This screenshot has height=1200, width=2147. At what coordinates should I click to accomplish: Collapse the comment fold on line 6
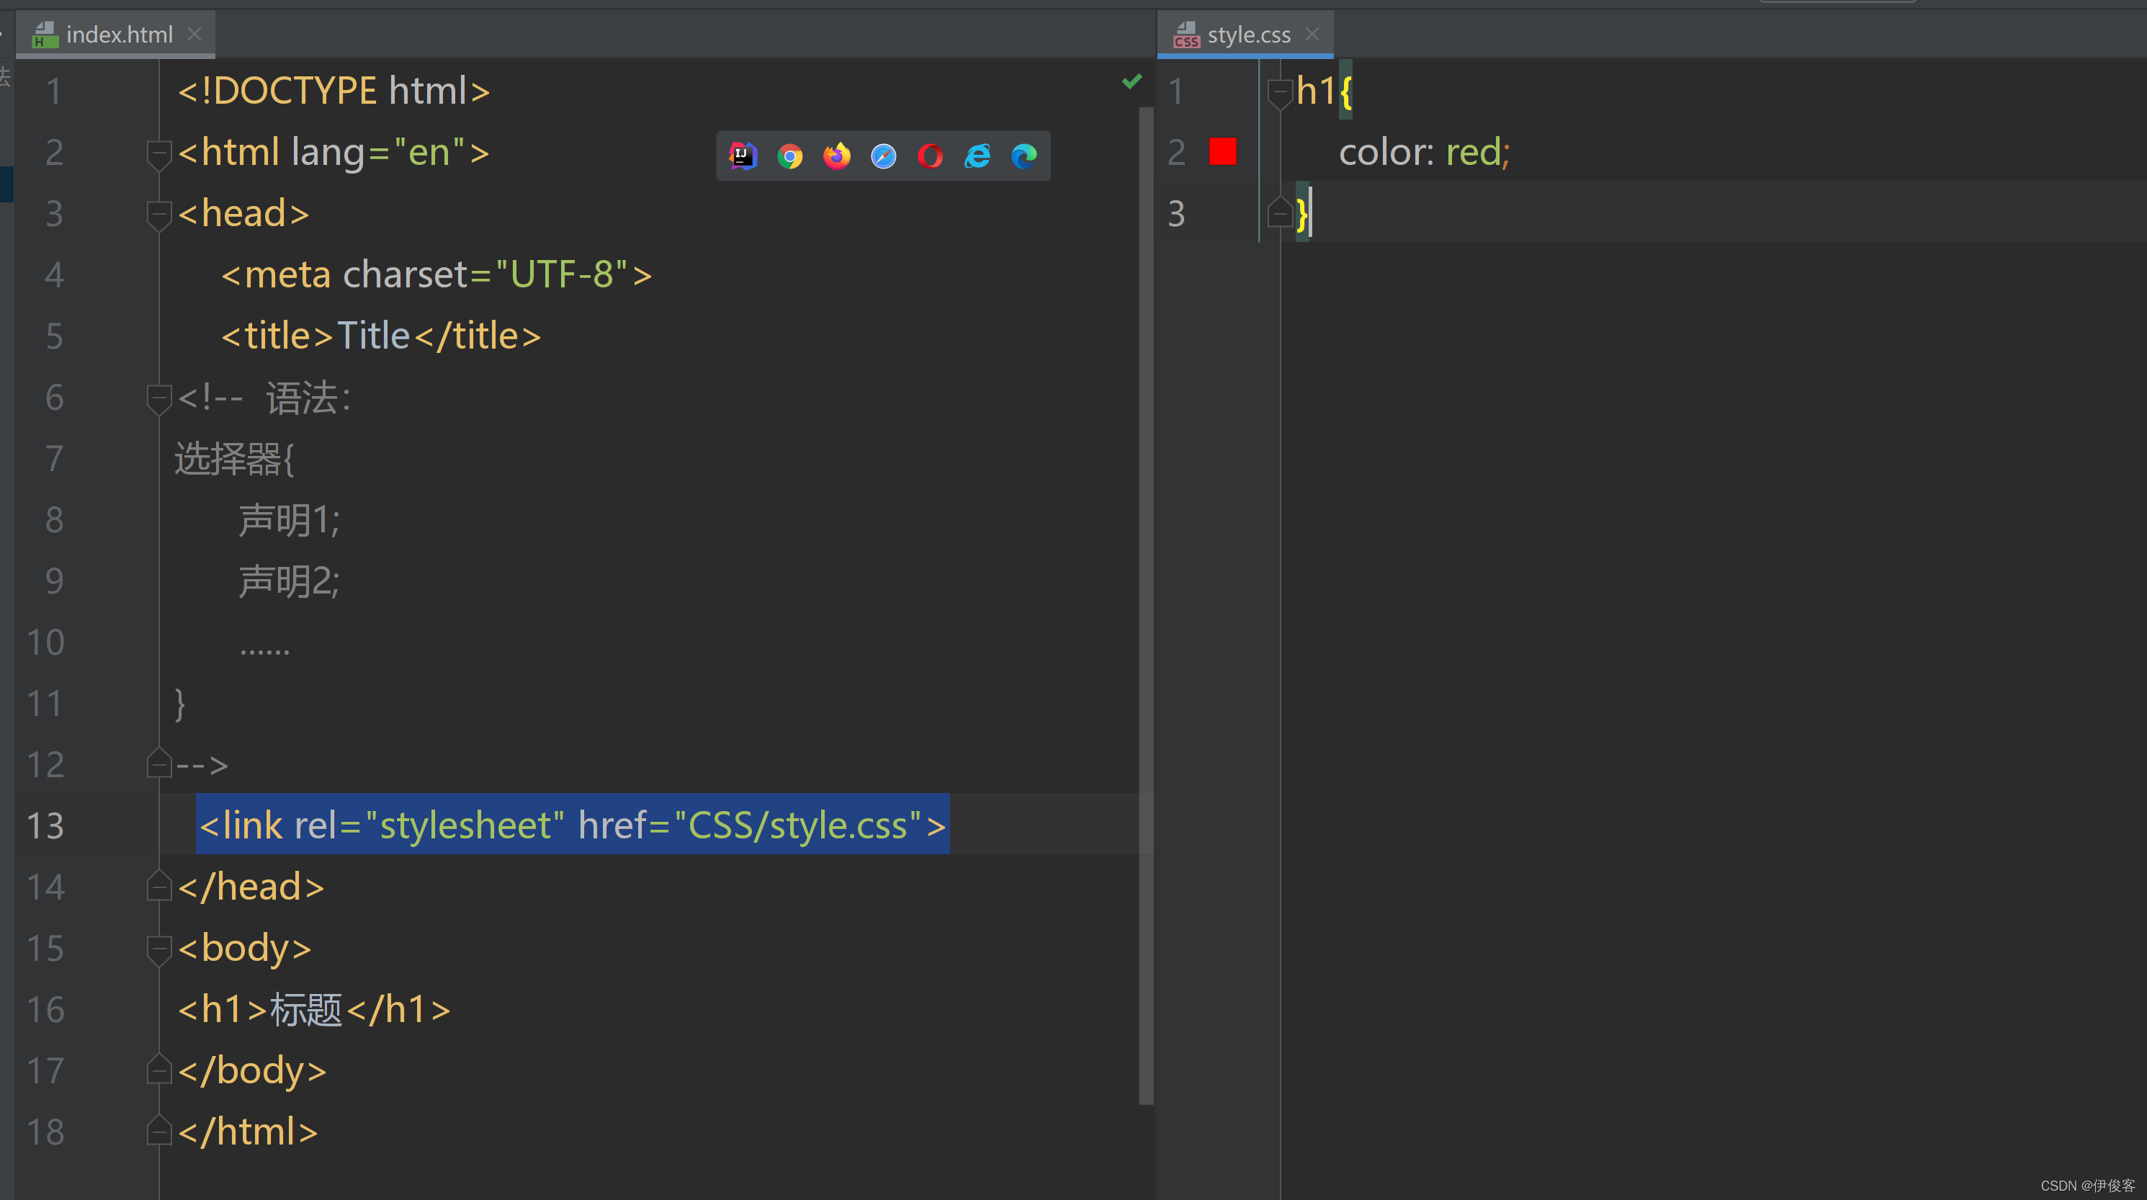[x=158, y=399]
